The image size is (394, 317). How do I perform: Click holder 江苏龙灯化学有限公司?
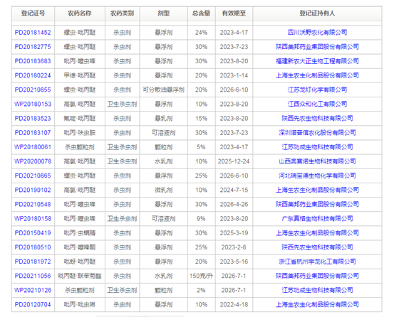pos(317,90)
